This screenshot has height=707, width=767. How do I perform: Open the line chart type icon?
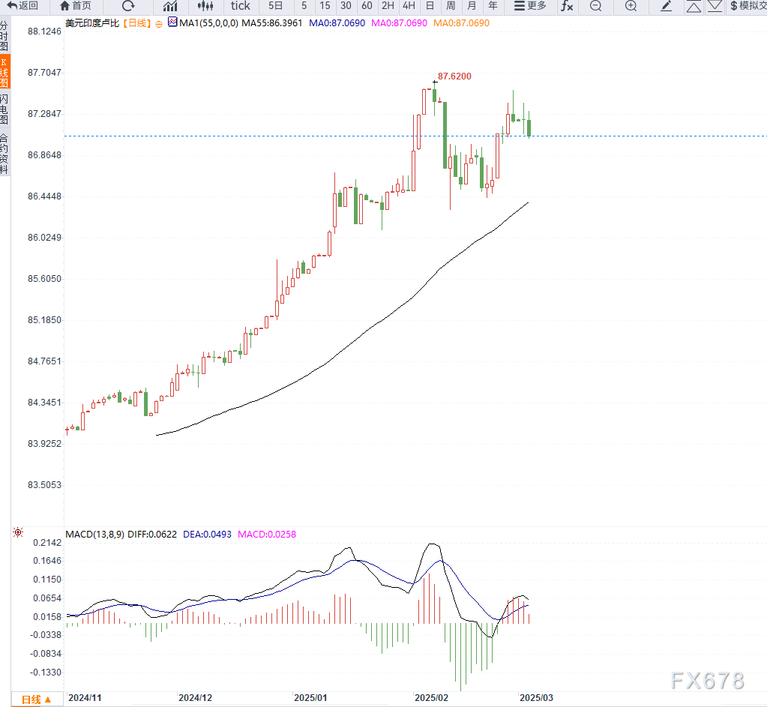tap(169, 6)
